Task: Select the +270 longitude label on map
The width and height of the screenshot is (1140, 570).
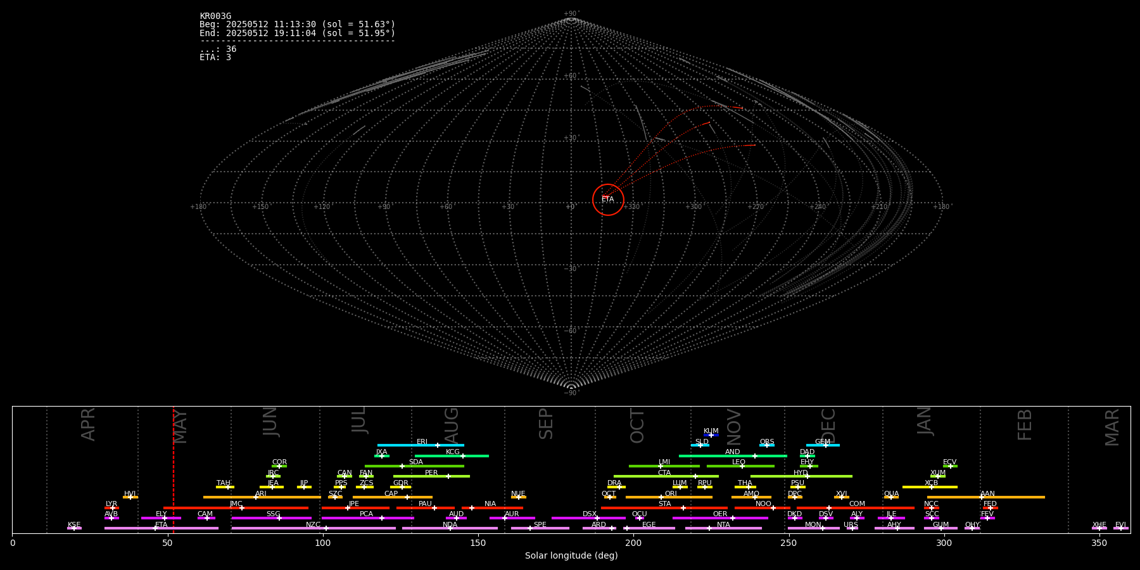Action: coord(756,207)
